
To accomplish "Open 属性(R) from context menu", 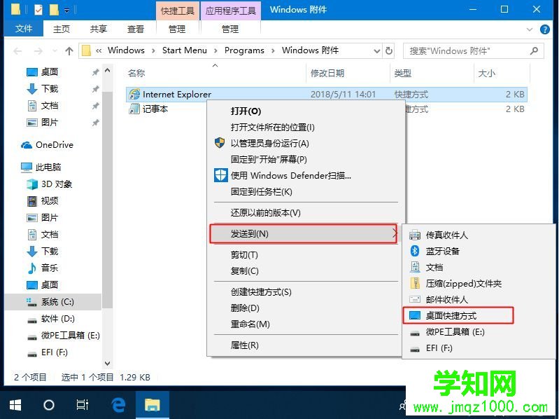I will (244, 345).
